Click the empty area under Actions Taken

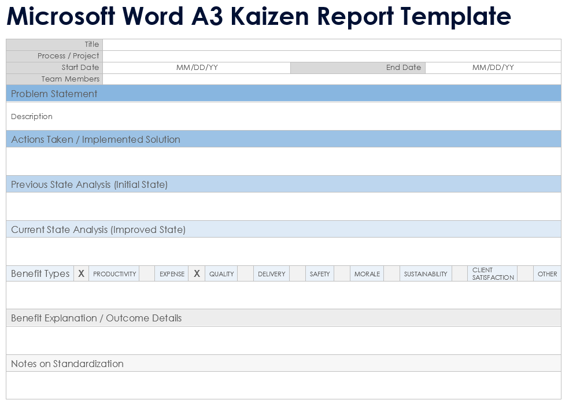tap(283, 161)
